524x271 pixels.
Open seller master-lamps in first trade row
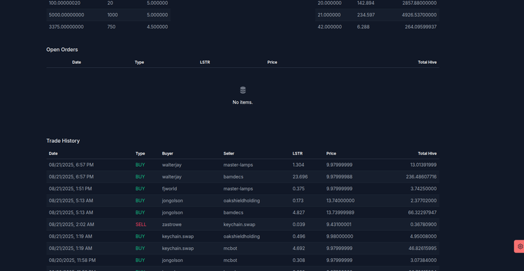[238, 165]
